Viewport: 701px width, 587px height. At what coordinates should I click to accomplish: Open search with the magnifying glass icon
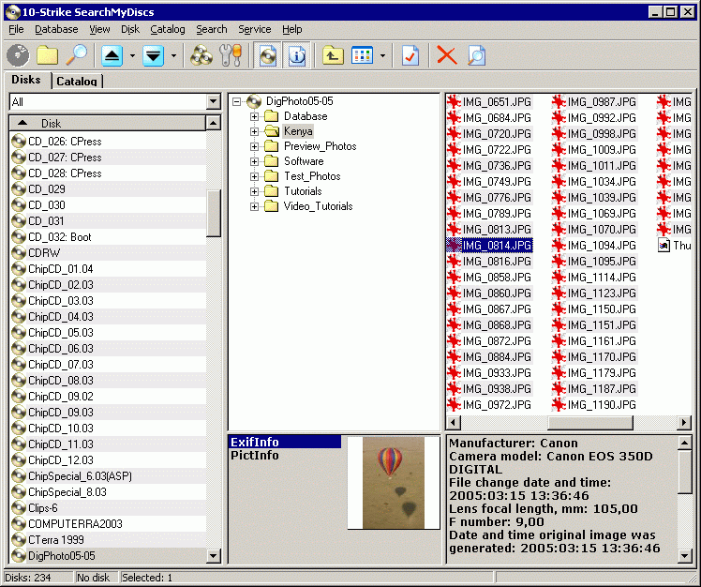click(77, 55)
